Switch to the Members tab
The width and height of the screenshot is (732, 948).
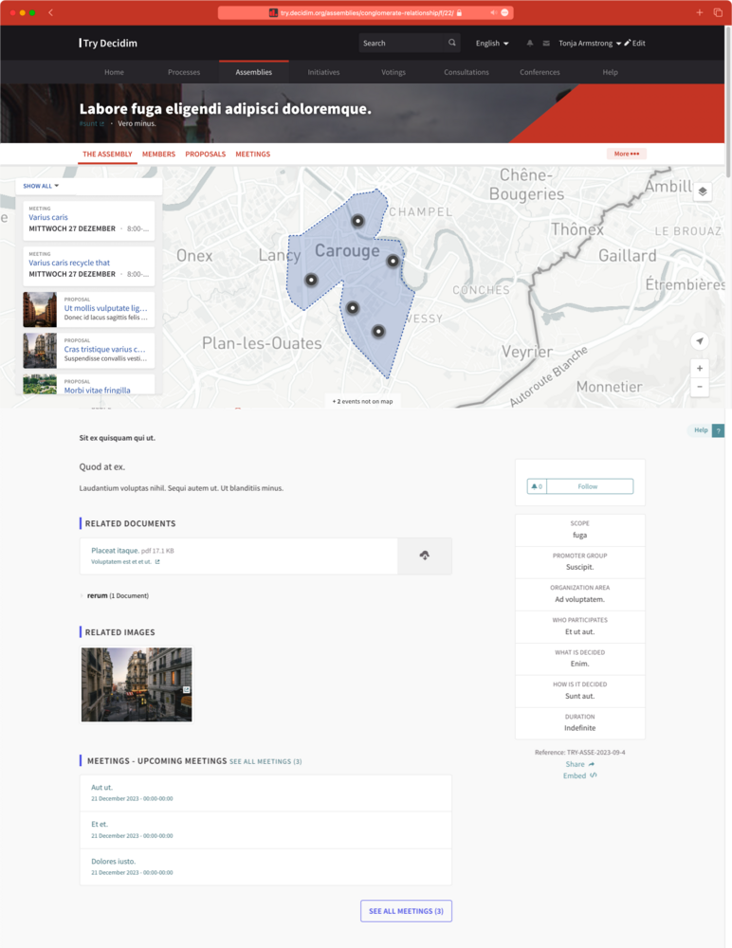pos(158,154)
